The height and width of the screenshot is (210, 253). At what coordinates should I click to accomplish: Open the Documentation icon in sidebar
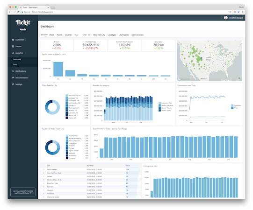coord(13,77)
